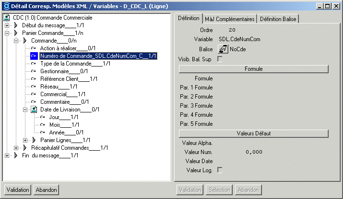343x199 pixels.
Task: Click the Date de Livraison node icon
Action: tap(34, 110)
